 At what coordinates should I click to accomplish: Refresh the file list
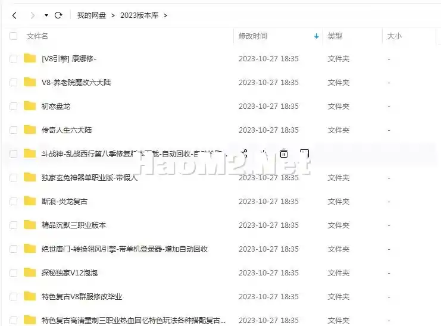click(x=58, y=15)
